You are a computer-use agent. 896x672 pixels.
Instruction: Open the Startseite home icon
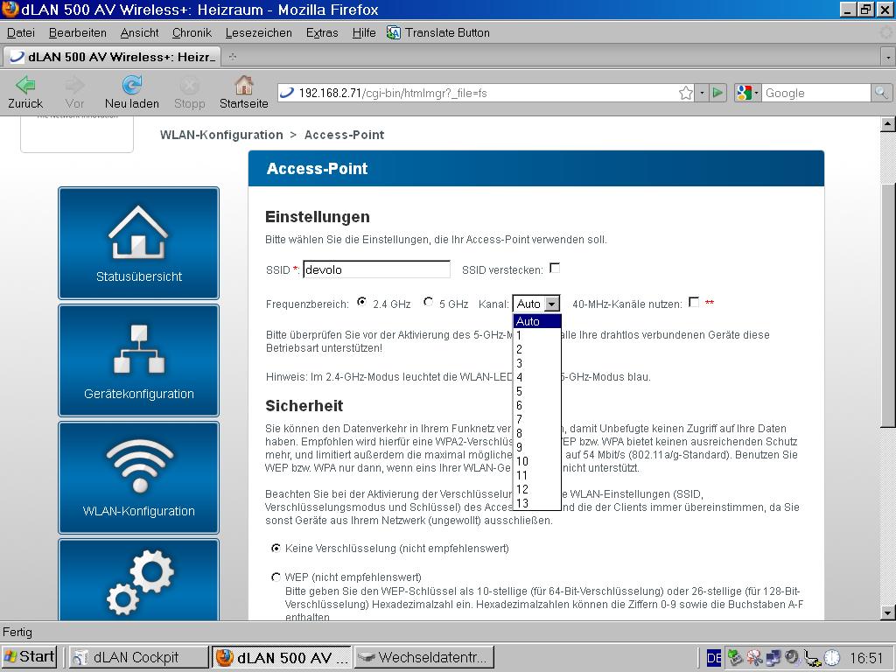point(244,92)
